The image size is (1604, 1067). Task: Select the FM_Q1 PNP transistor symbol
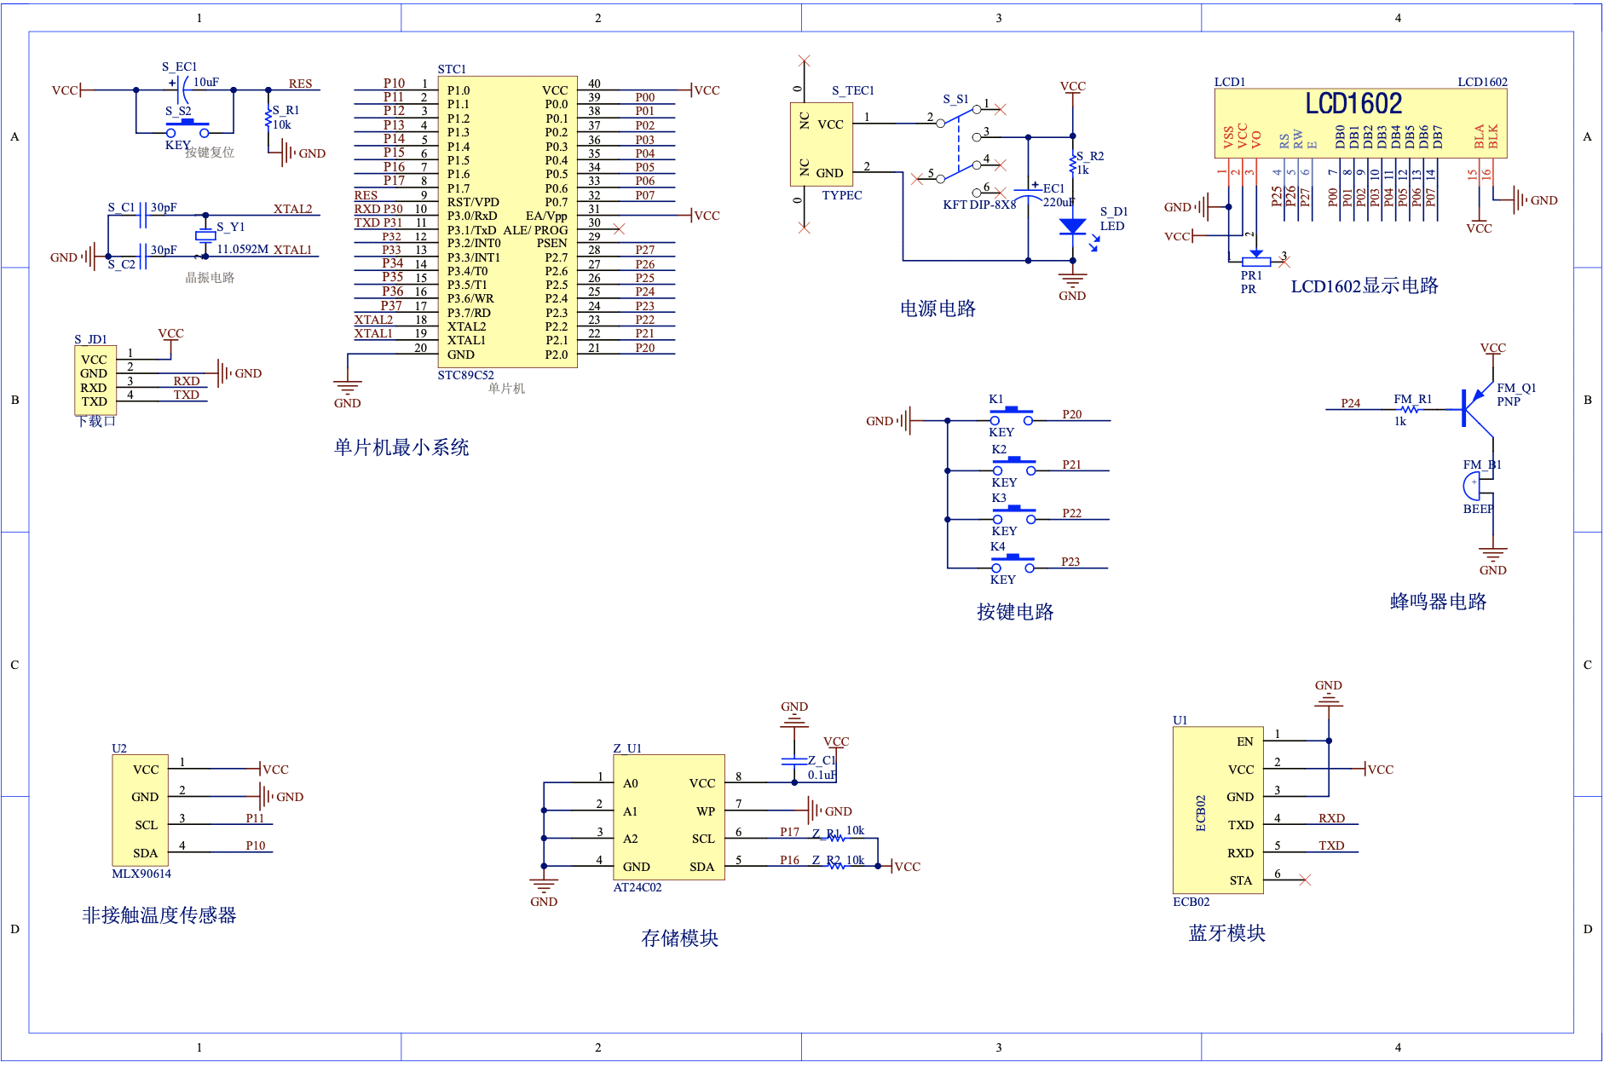click(1477, 408)
